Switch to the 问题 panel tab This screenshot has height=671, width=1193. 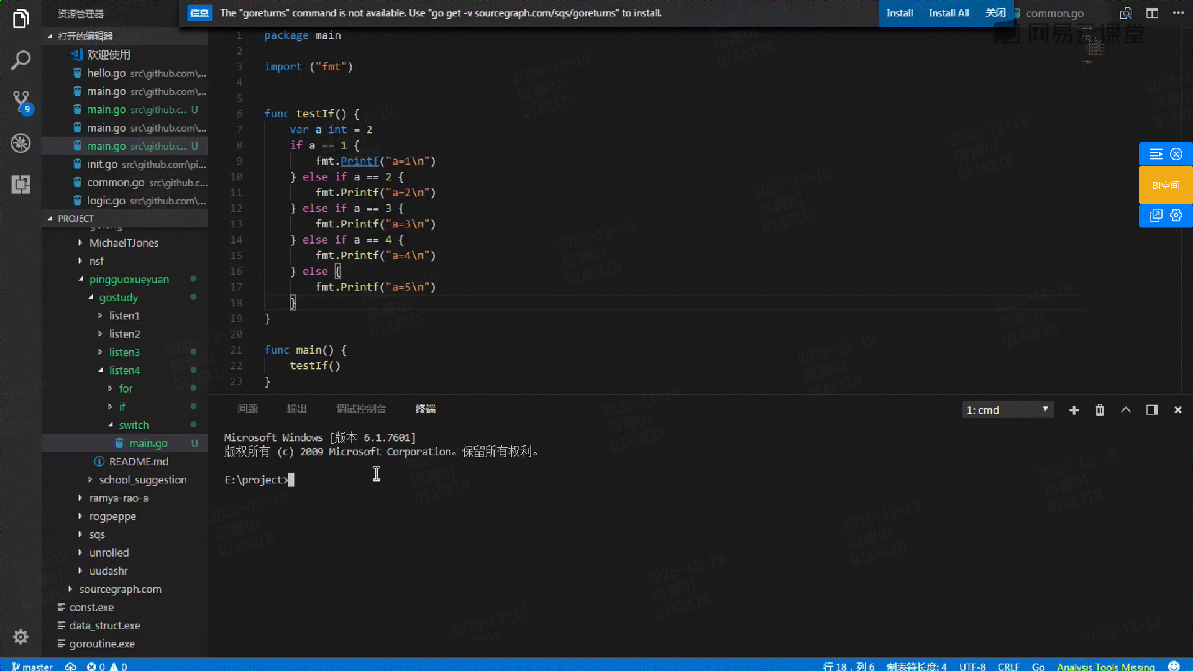point(247,409)
